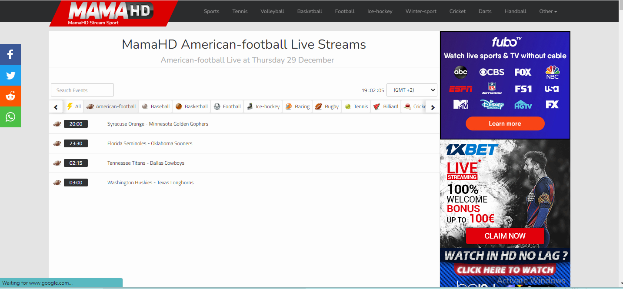Click the NFL Network logo in ad
Screen dimensions: 623x289
(492, 88)
